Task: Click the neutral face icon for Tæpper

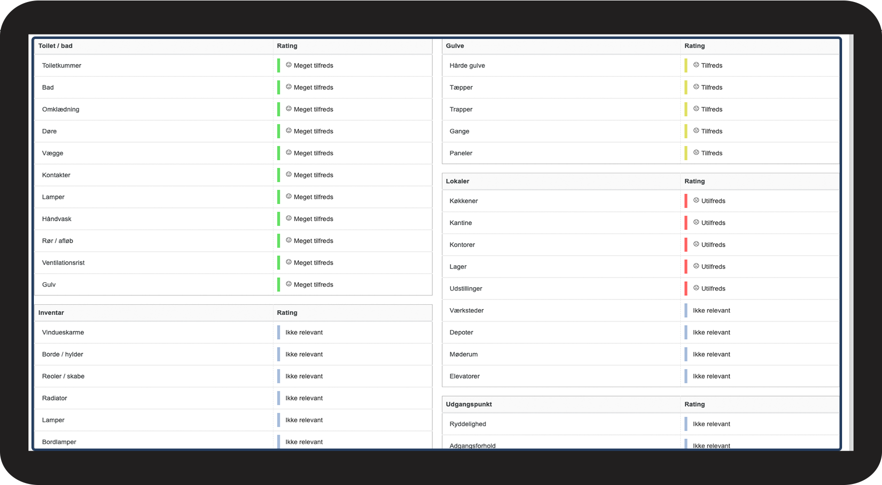Action: click(696, 87)
